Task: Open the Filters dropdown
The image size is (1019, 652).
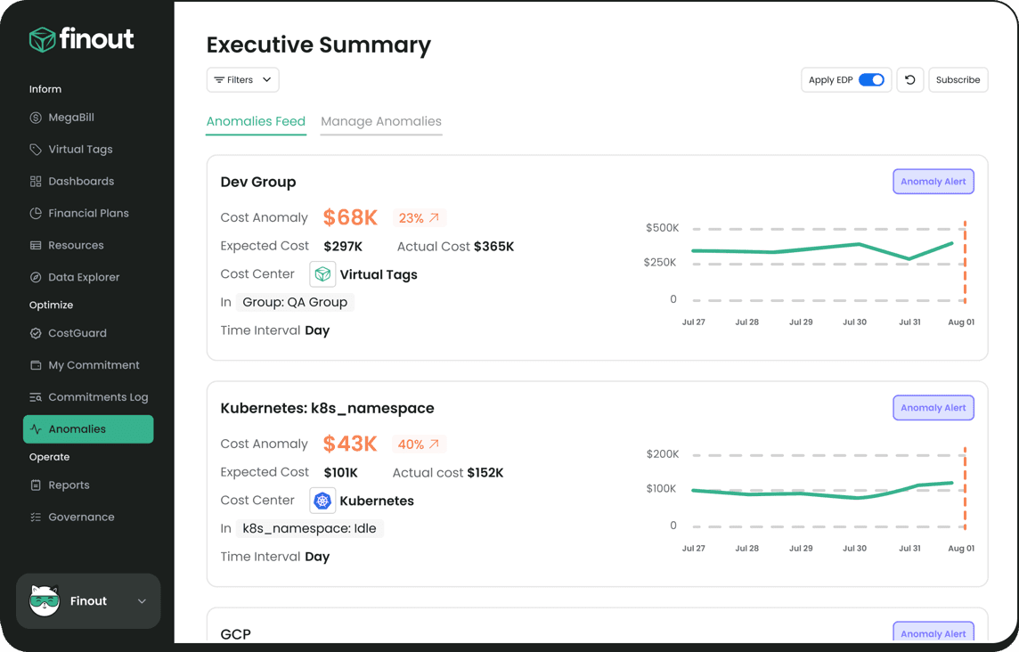Action: point(242,79)
